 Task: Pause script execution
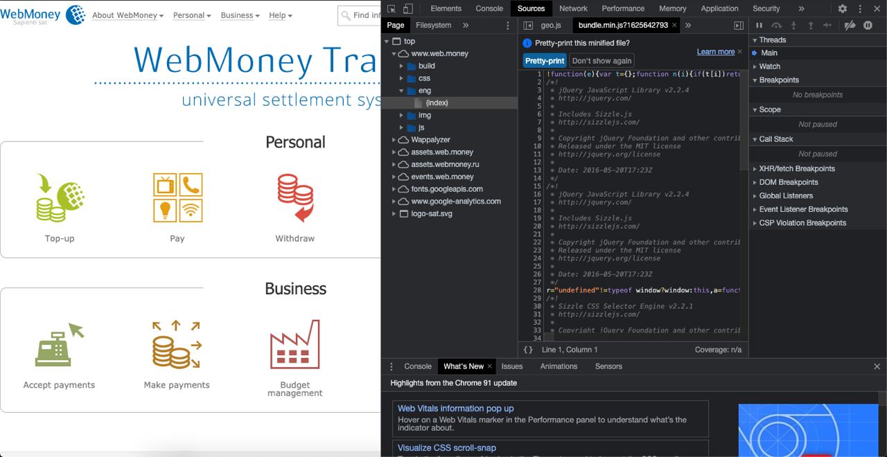759,25
